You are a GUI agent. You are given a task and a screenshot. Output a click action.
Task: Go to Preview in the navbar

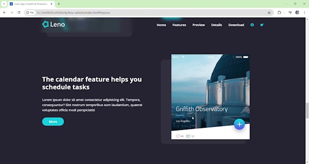click(x=199, y=25)
